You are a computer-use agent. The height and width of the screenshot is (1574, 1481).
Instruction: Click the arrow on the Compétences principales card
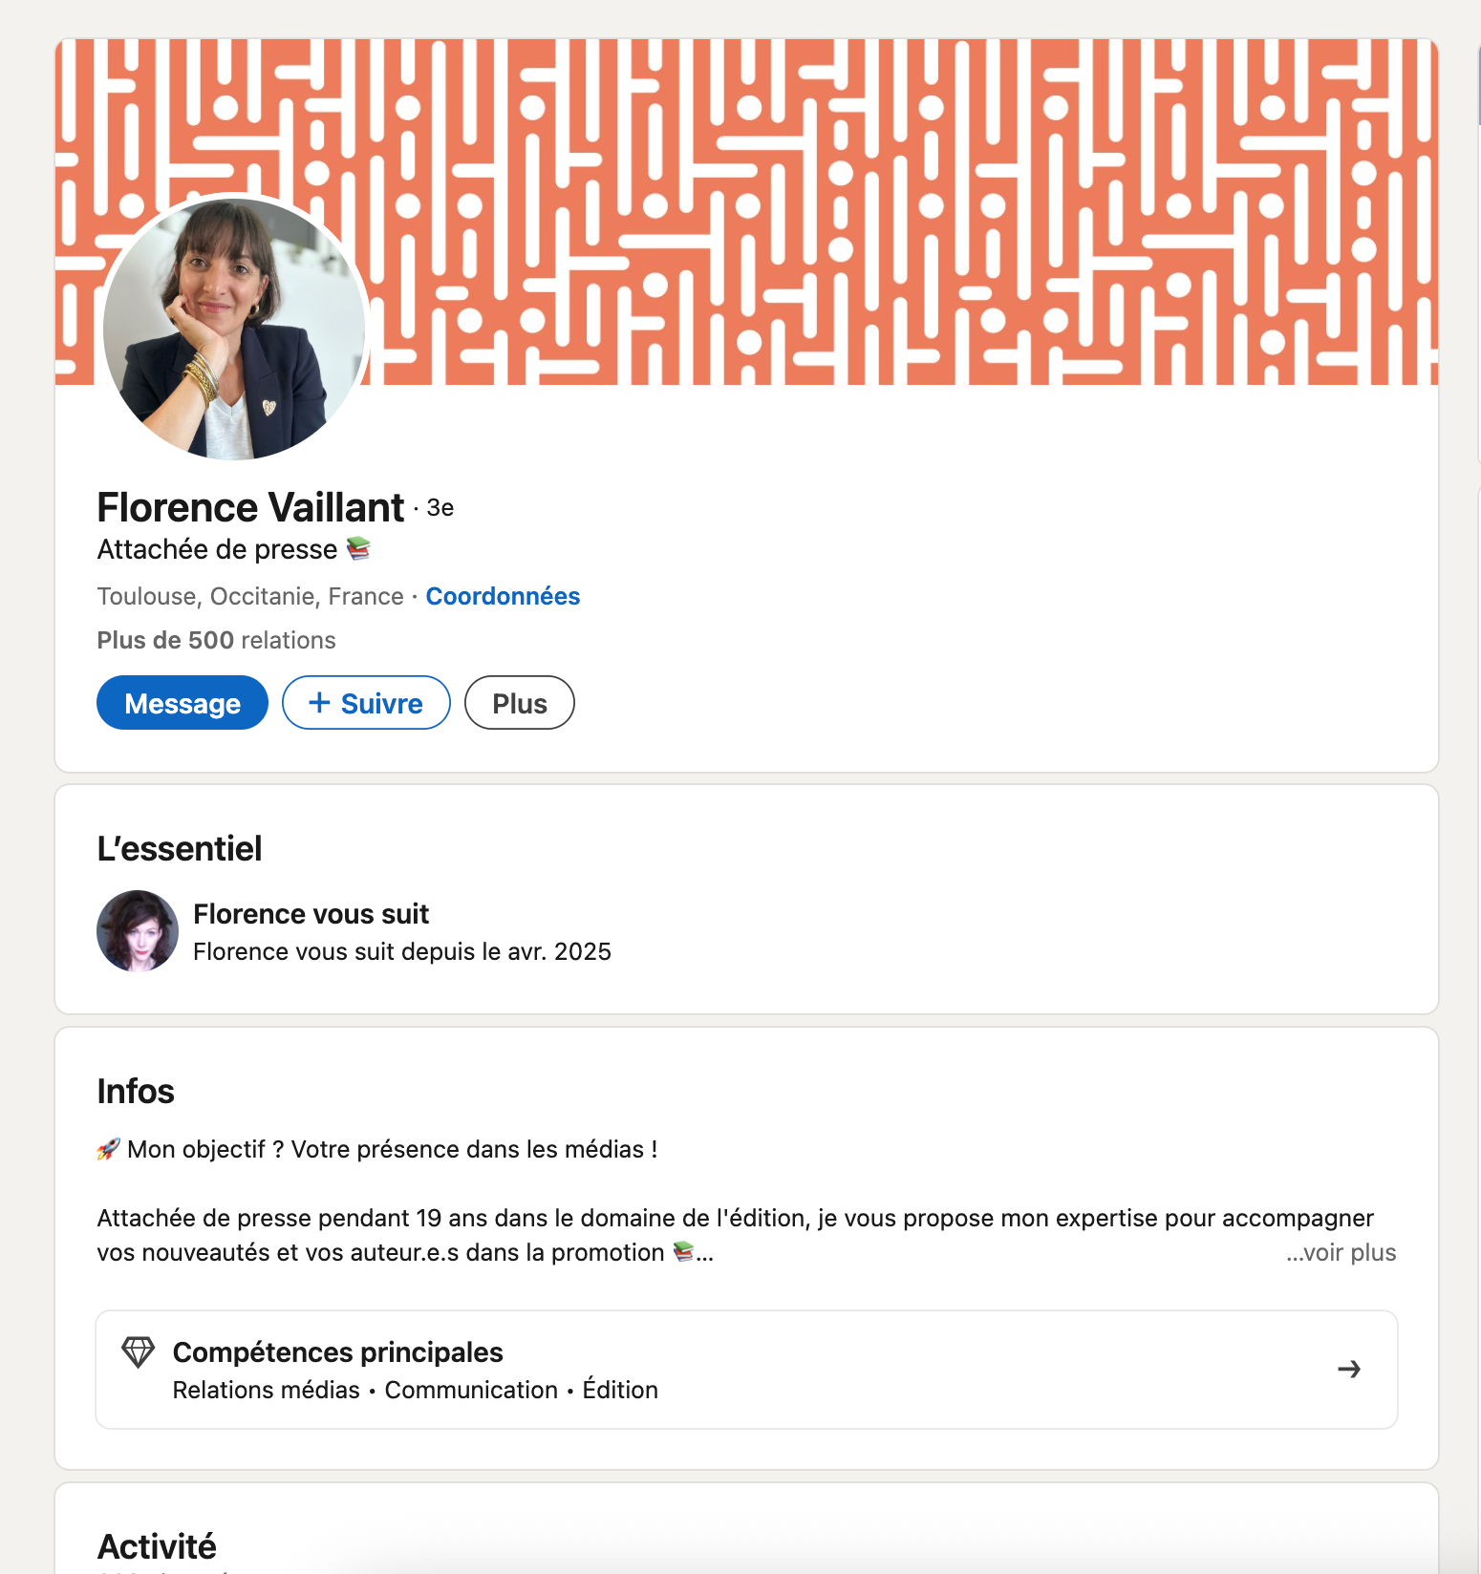coord(1348,1370)
